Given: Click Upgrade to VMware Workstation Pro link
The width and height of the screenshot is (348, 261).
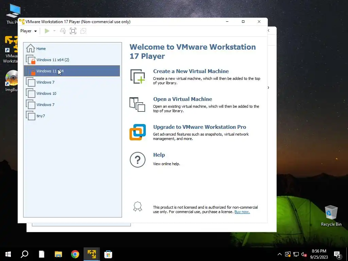Looking at the screenshot, I should tap(199, 127).
